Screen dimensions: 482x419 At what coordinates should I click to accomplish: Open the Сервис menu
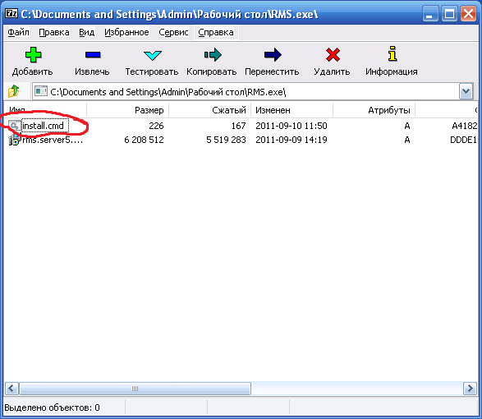click(x=173, y=32)
